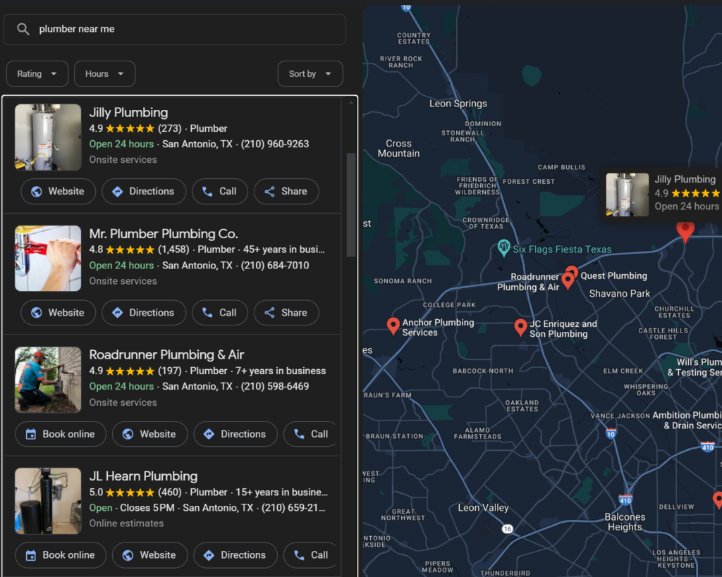Screen dimensions: 722x577
Task: Share the Jilly Plumbing listing
Action: 286,192
